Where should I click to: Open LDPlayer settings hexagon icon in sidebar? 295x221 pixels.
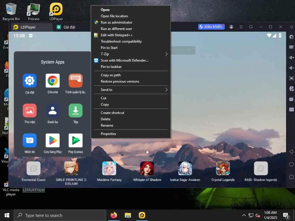(x=292, y=37)
